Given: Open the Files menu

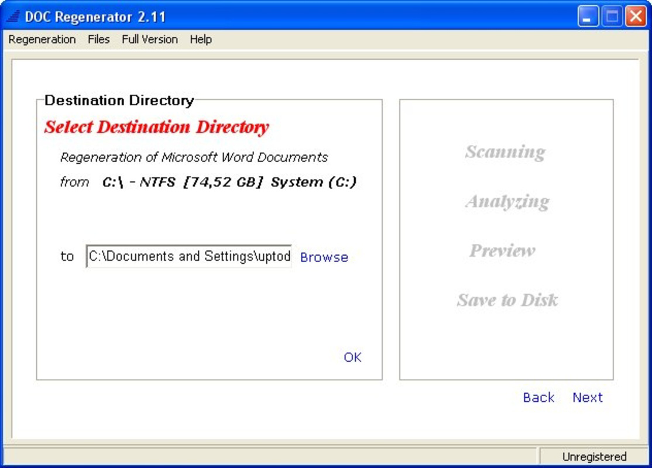Looking at the screenshot, I should pos(98,39).
